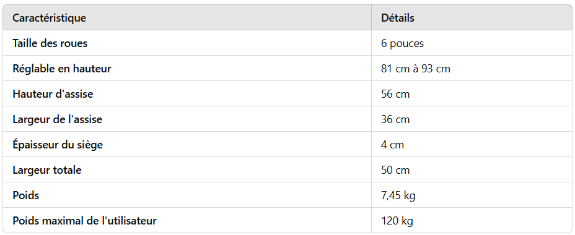Image resolution: width=575 pixels, height=235 pixels.
Task: Click the Épaisseur du siège label
Action: [58, 145]
